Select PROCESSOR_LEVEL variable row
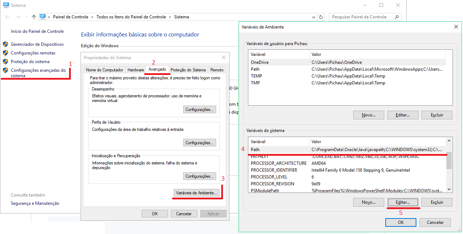 coord(347,177)
